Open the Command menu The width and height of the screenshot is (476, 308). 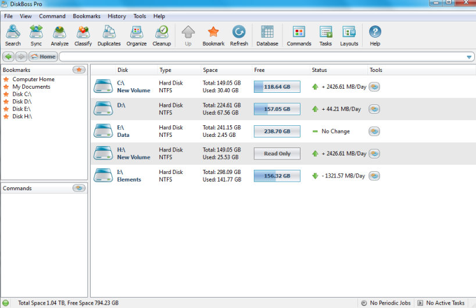52,16
